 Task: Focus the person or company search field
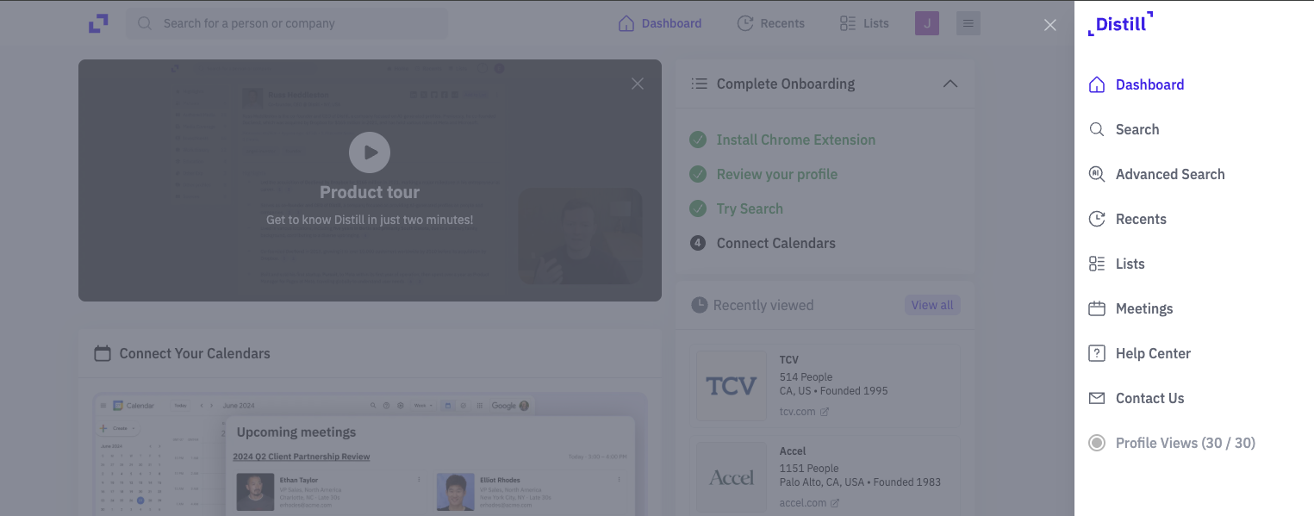click(x=287, y=23)
